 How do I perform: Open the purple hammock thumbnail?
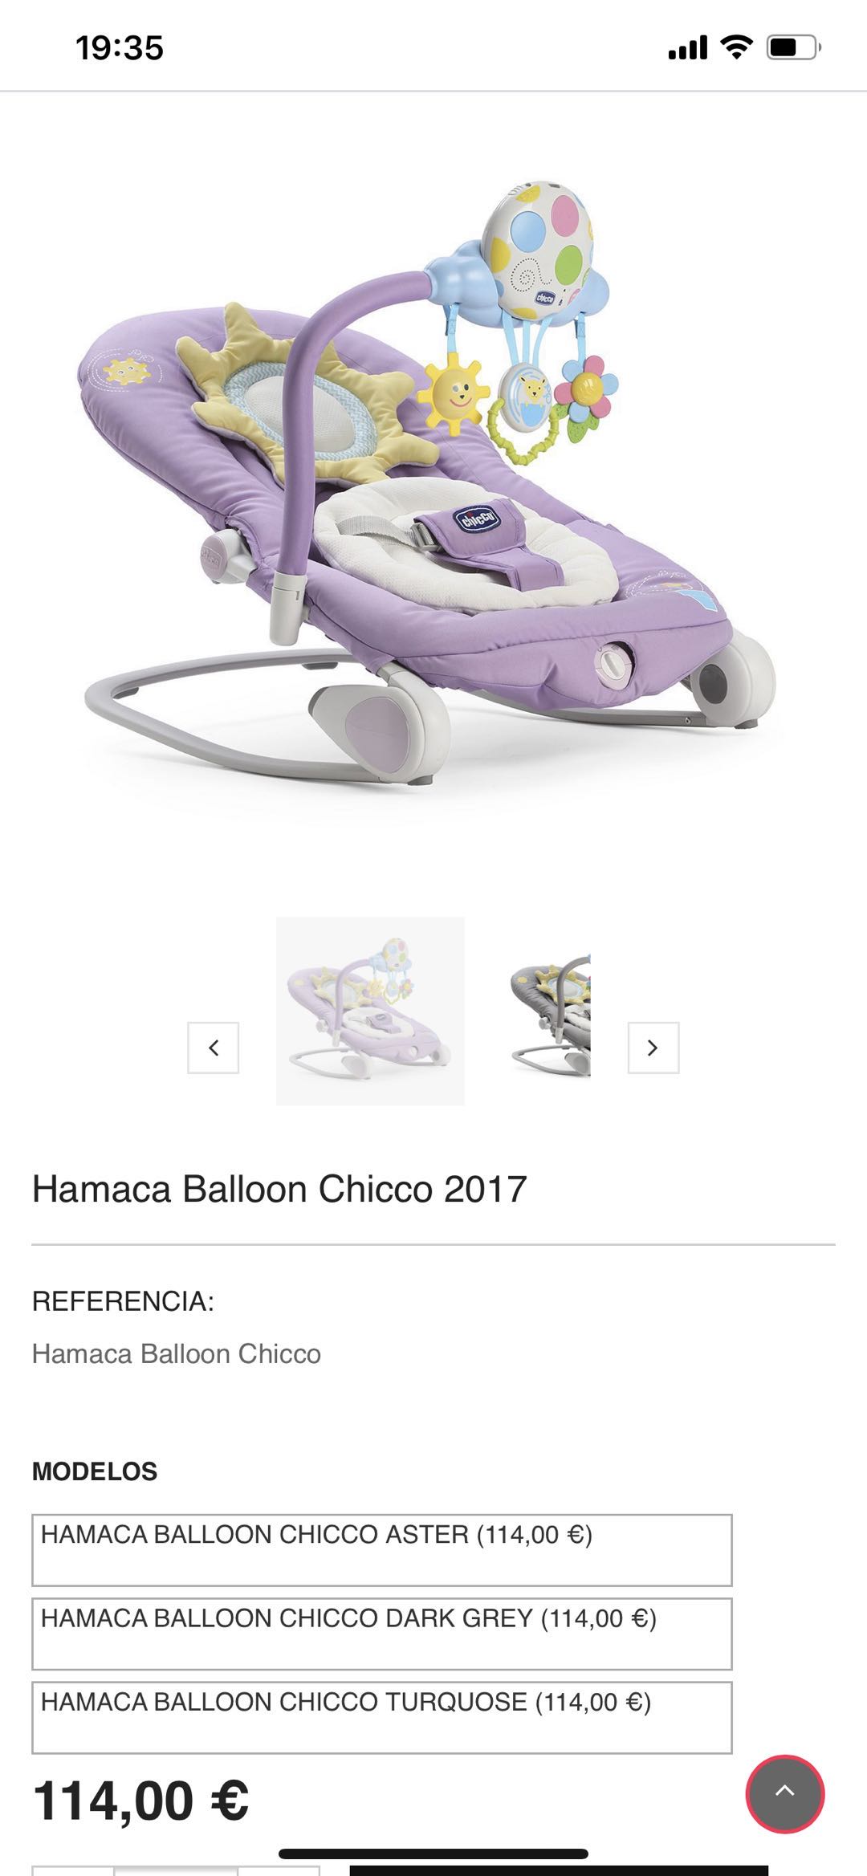click(x=370, y=1011)
